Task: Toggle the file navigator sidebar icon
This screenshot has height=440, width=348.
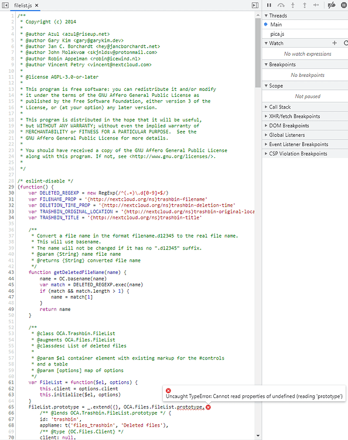Action: coord(5,5)
